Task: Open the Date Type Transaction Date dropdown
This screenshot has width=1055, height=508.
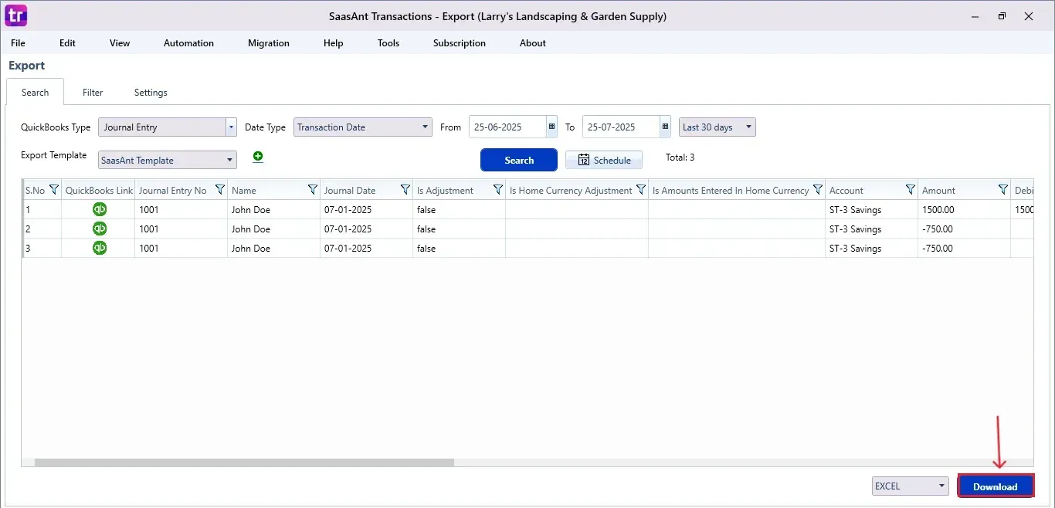Action: pos(362,127)
